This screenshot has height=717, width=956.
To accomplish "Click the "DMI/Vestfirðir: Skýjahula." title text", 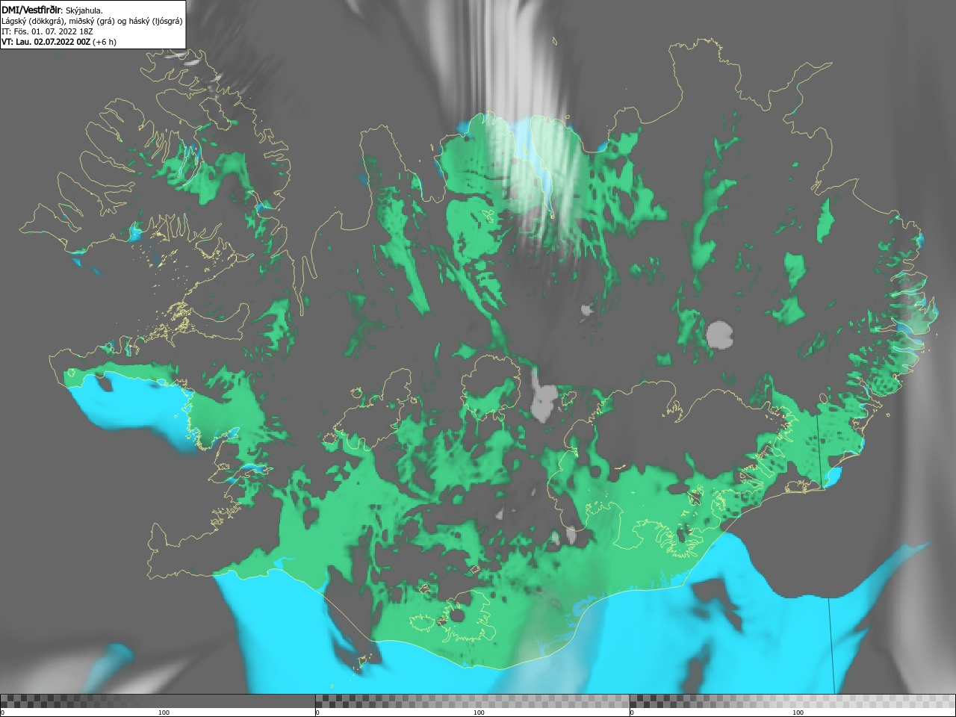I will [52, 10].
